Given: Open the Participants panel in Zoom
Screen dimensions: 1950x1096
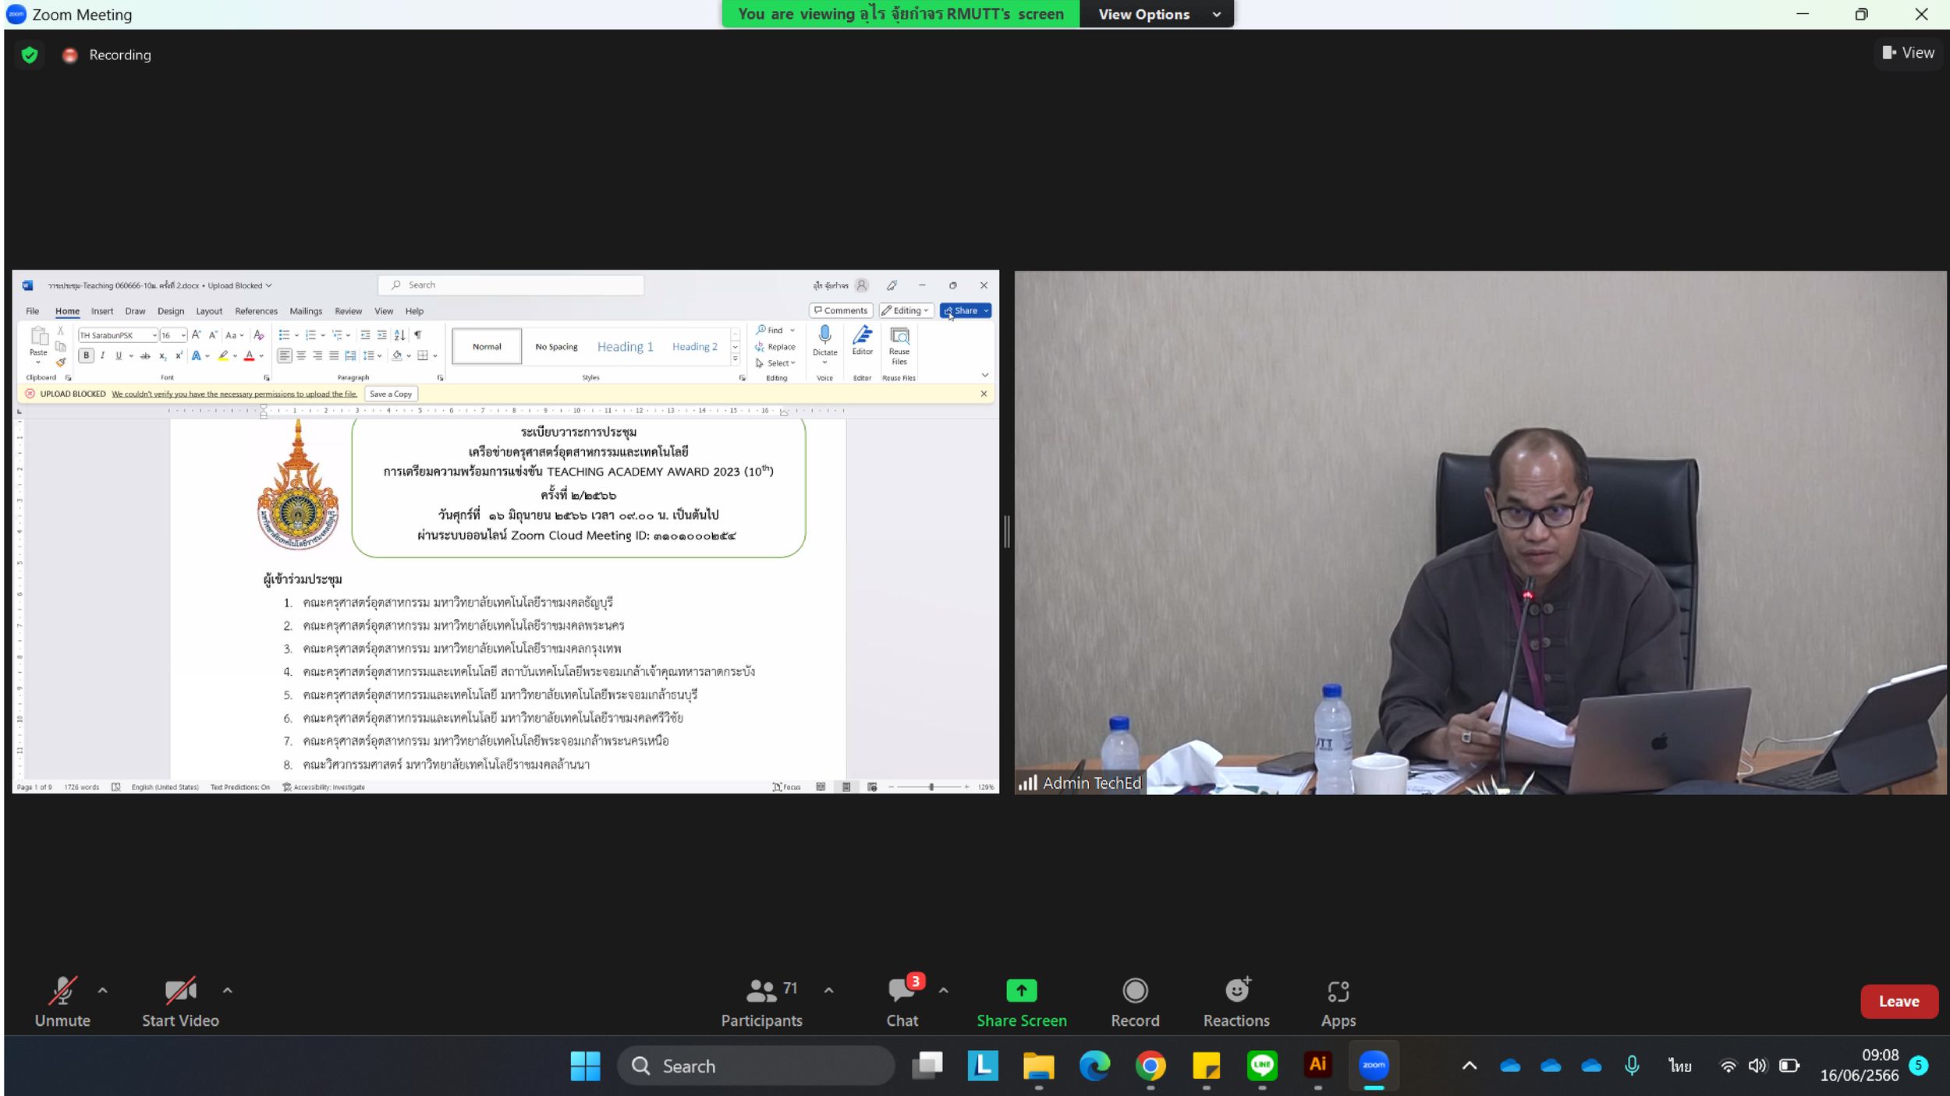Looking at the screenshot, I should [x=761, y=1003].
